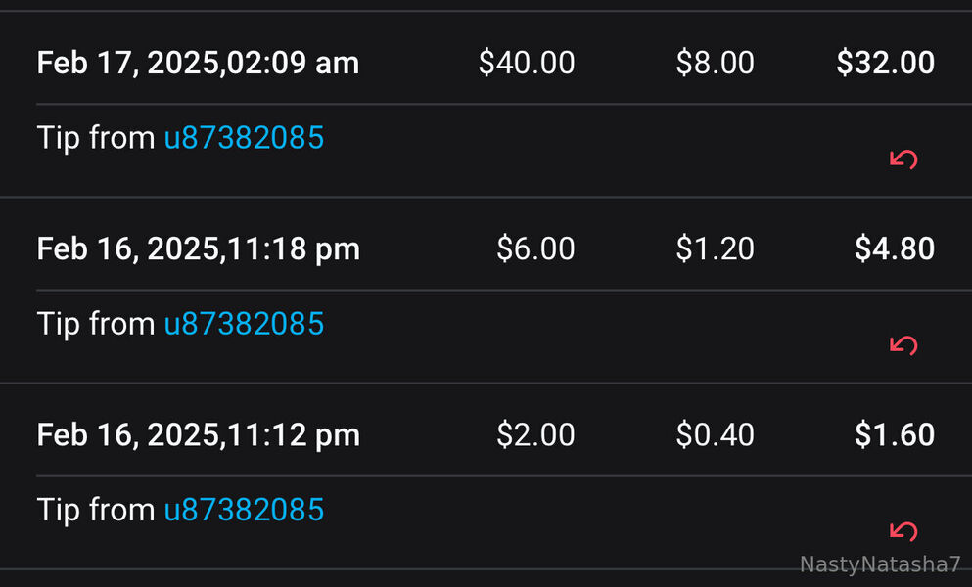972x587 pixels.
Task: Click the NastyNatasha7 watermark text
Action: tap(880, 565)
